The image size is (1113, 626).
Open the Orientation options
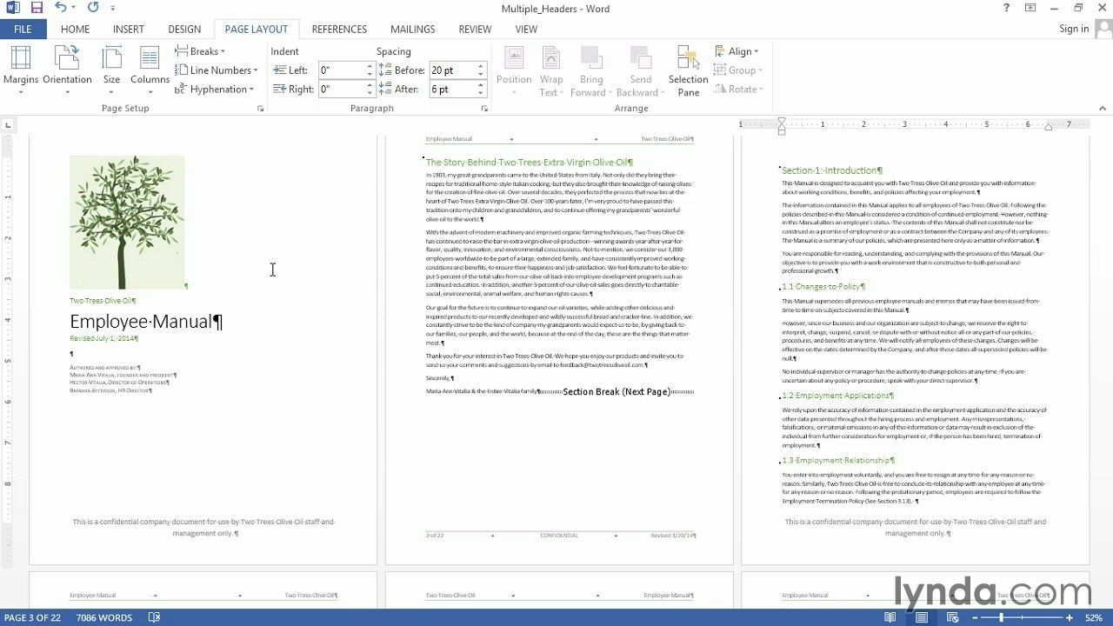coord(67,70)
